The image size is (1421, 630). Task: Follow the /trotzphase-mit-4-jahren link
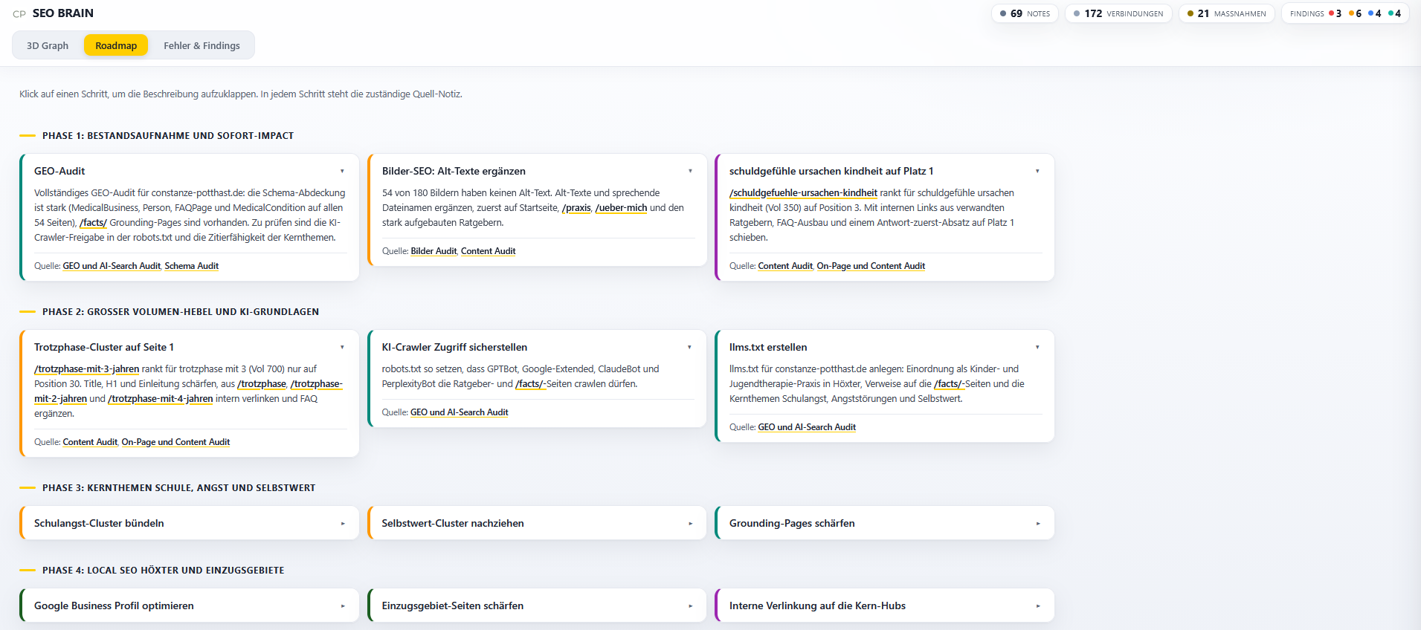tap(161, 399)
